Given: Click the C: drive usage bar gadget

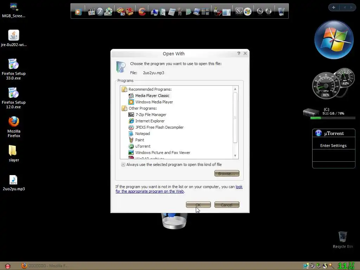Looking at the screenshot, I should (x=333, y=118).
